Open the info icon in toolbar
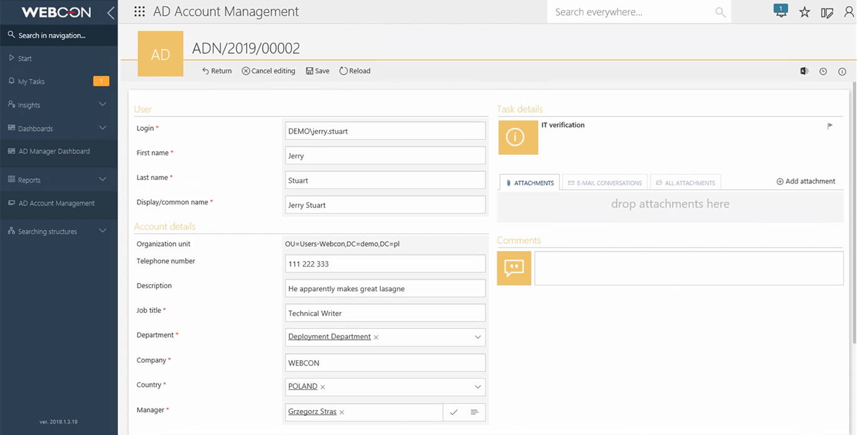 843,71
